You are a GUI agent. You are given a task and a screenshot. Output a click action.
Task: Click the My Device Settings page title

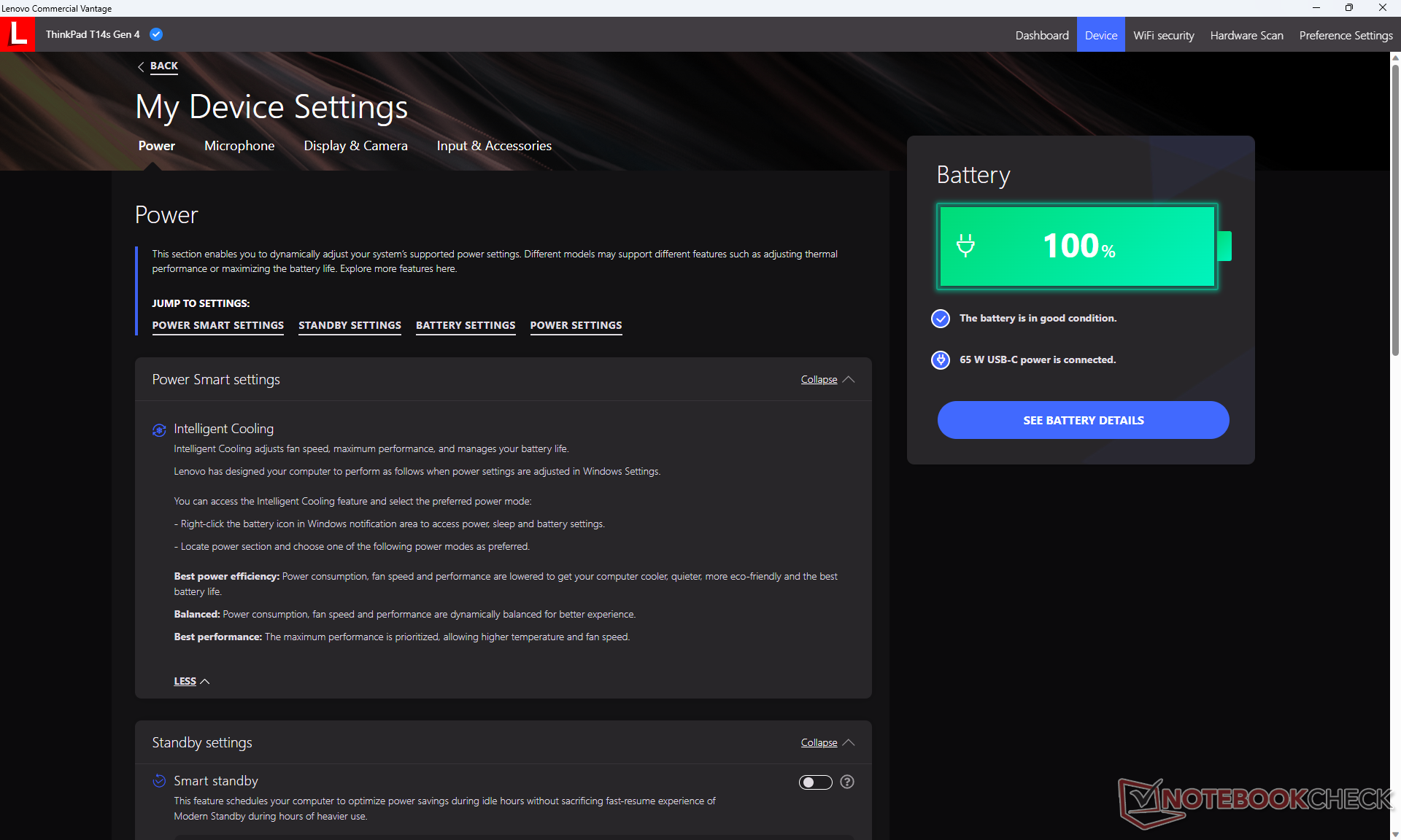pyautogui.click(x=271, y=107)
